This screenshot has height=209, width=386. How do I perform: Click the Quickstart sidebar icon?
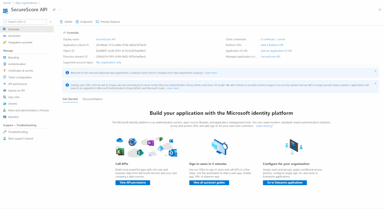click(5, 36)
